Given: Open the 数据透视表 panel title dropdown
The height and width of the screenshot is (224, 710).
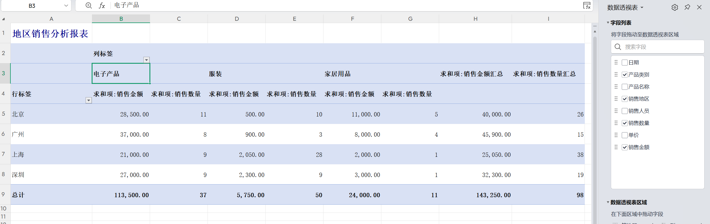Looking at the screenshot, I should click(x=642, y=7).
